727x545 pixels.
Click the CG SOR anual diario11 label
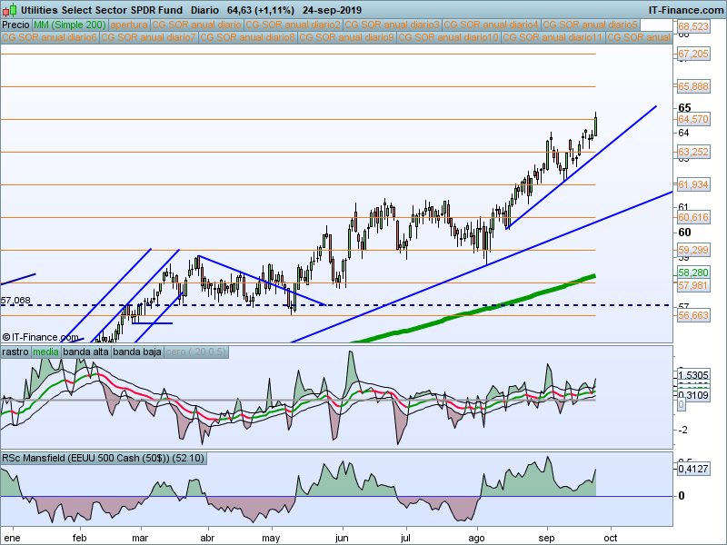click(553, 37)
